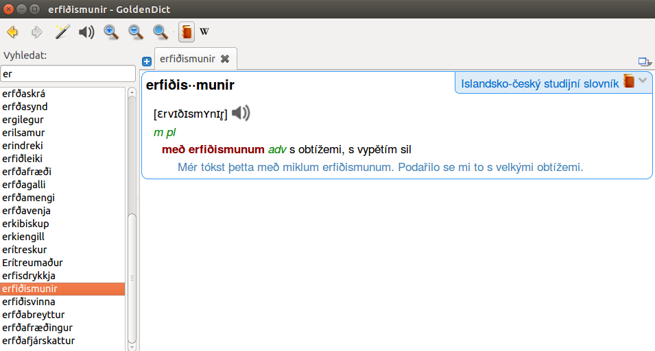Click the phrase með erfiðismunum
This screenshot has height=351, width=655.
point(213,149)
